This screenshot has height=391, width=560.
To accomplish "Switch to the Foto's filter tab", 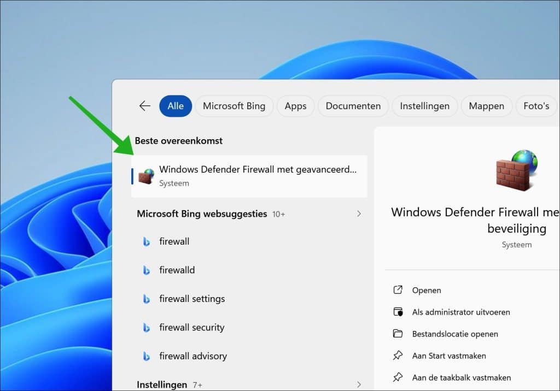I will 536,106.
